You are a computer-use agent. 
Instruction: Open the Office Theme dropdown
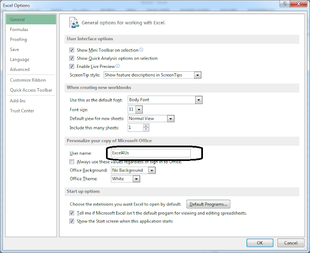coord(136,179)
